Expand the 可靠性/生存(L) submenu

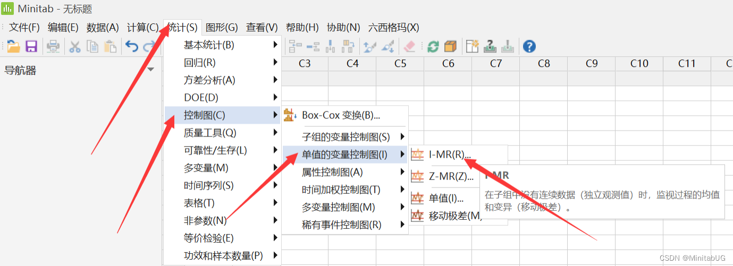point(222,150)
